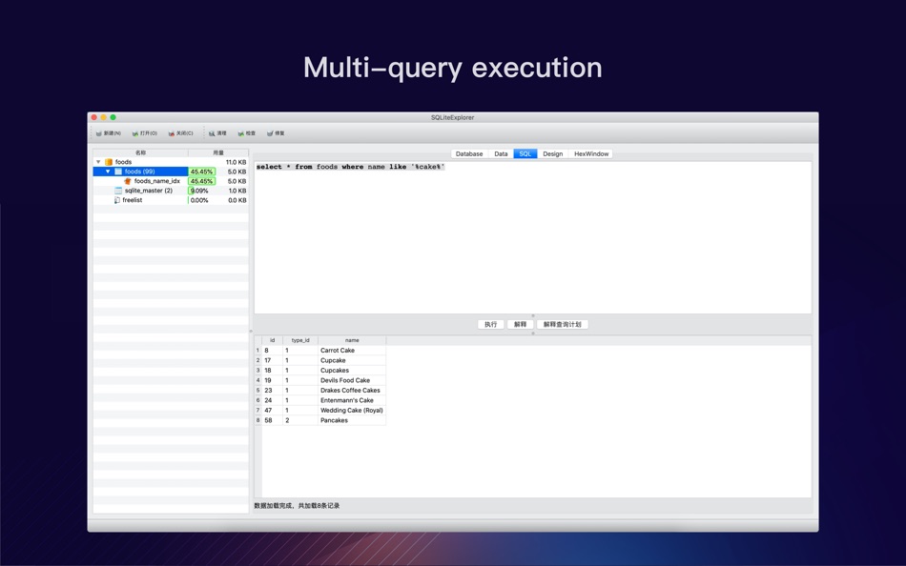Viewport: 906px width, 566px height.
Task: Click the foods_name_idx 45.45% usage bar
Action: pos(201,181)
